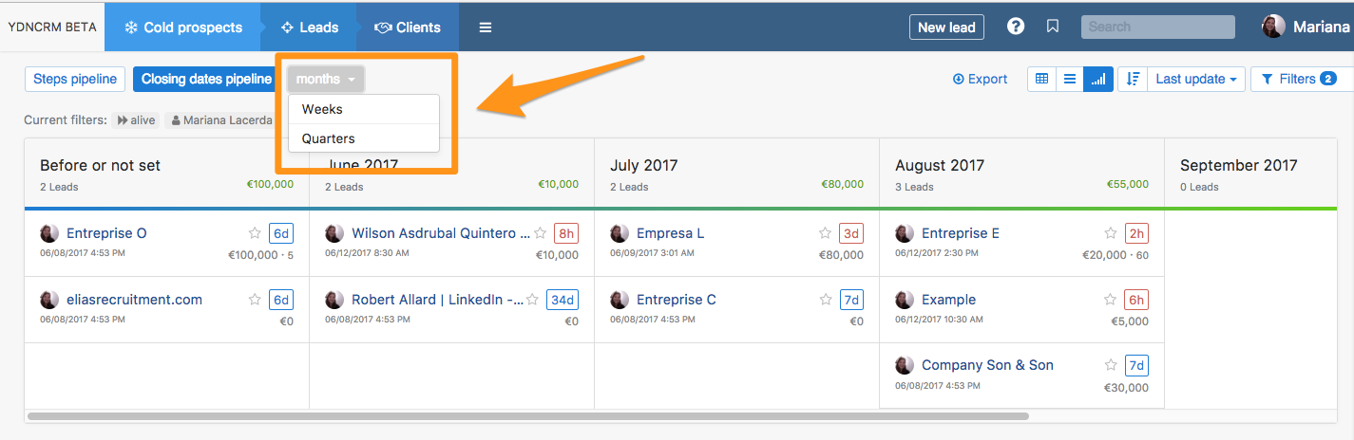Switch to table grid view icon

tap(1041, 80)
